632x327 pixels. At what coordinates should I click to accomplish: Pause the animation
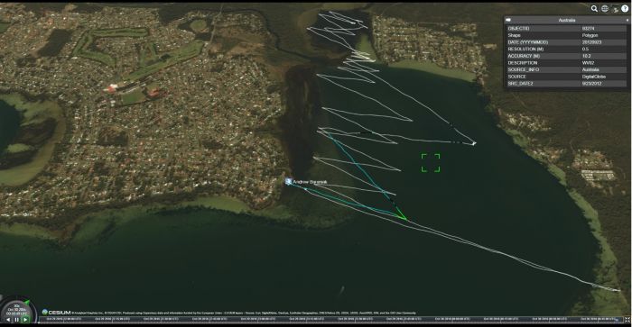[16, 320]
